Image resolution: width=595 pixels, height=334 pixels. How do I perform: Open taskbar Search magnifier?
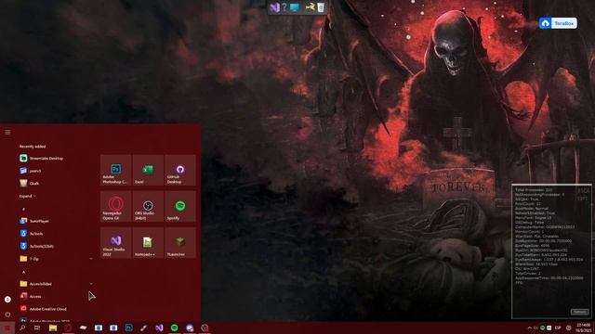(x=22, y=328)
